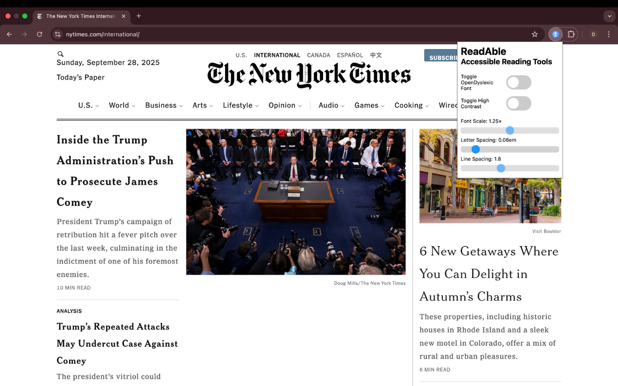The height and width of the screenshot is (386, 618).
Task: Select the U.S. edition link
Action: pyautogui.click(x=241, y=55)
